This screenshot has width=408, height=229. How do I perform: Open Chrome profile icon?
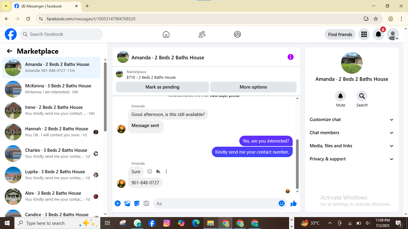[x=391, y=19]
